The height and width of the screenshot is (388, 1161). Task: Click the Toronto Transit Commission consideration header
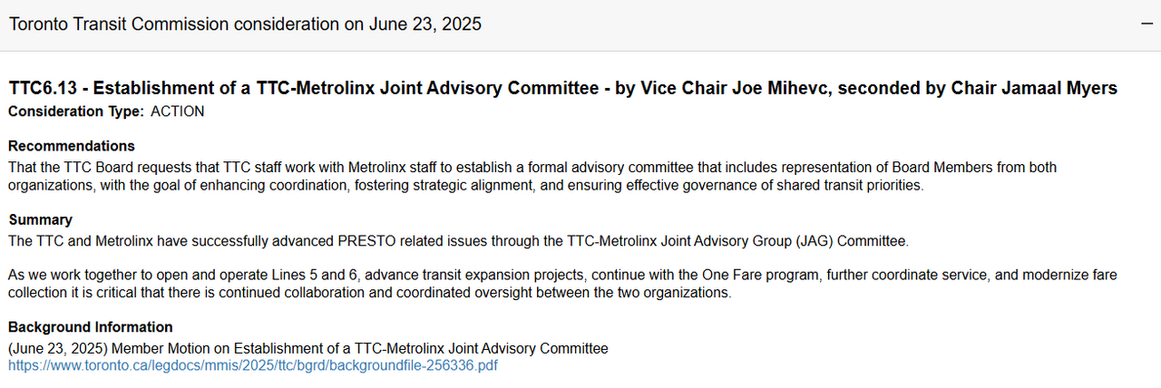(245, 24)
